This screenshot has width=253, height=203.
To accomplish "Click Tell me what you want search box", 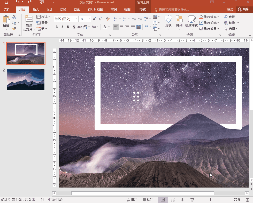I will coord(172,10).
